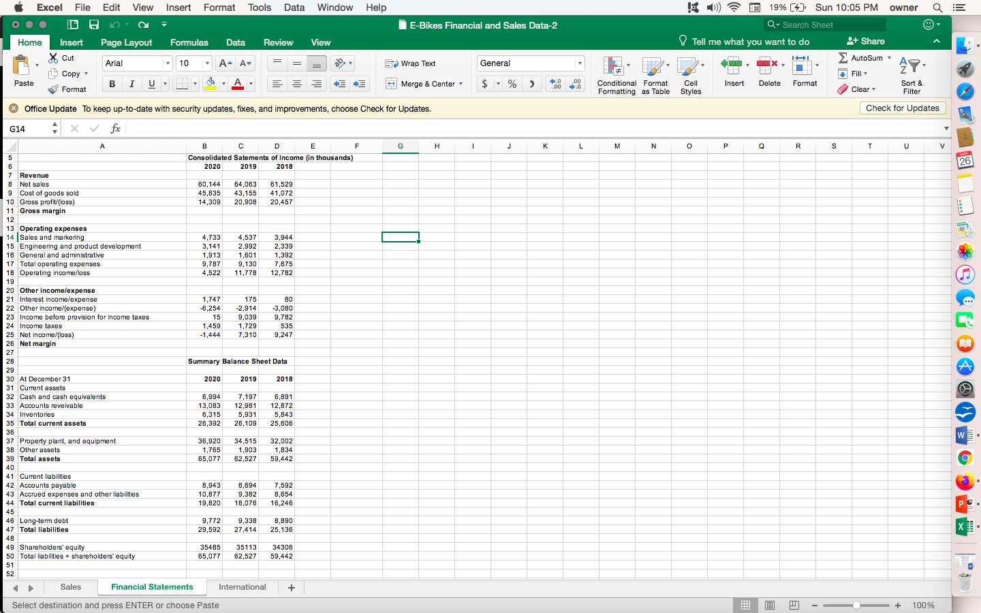
Task: Toggle Underline formatting
Action: [151, 84]
